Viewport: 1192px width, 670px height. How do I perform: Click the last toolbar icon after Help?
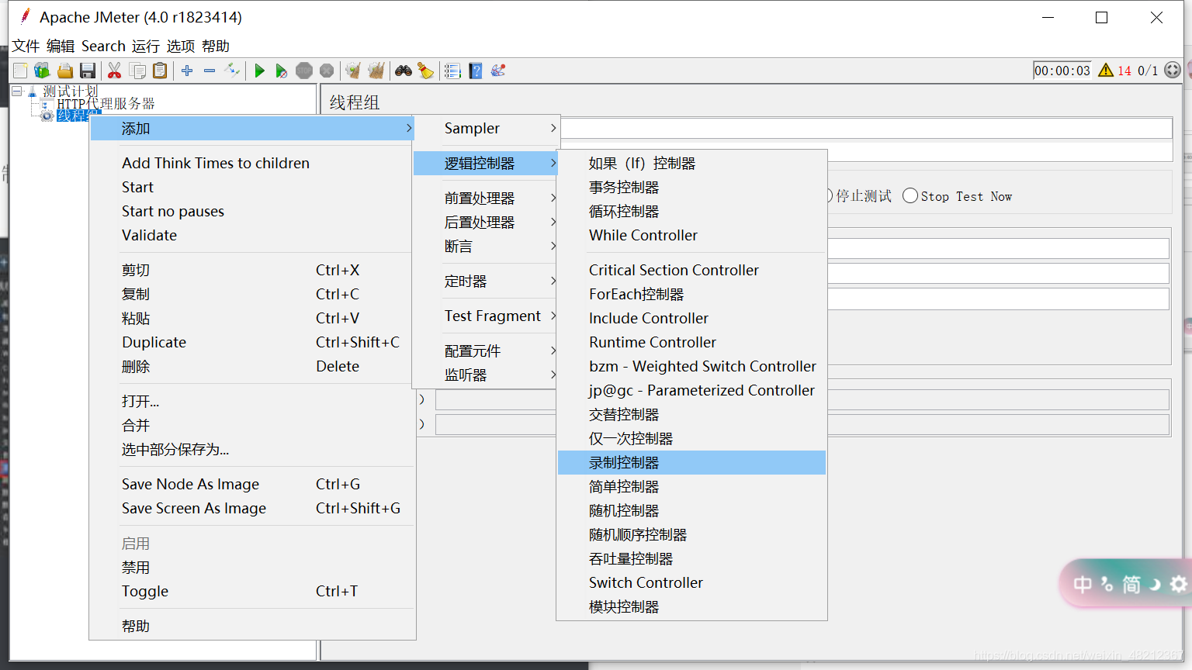tap(498, 71)
